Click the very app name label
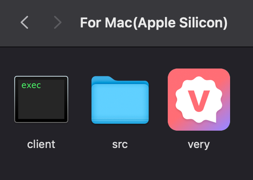 tap(199, 145)
